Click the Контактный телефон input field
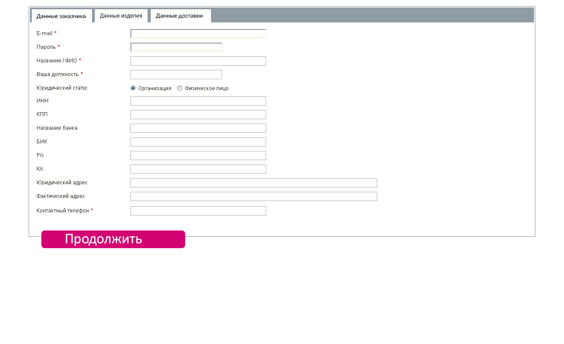Viewport: 564px width, 344px height. pyautogui.click(x=198, y=211)
